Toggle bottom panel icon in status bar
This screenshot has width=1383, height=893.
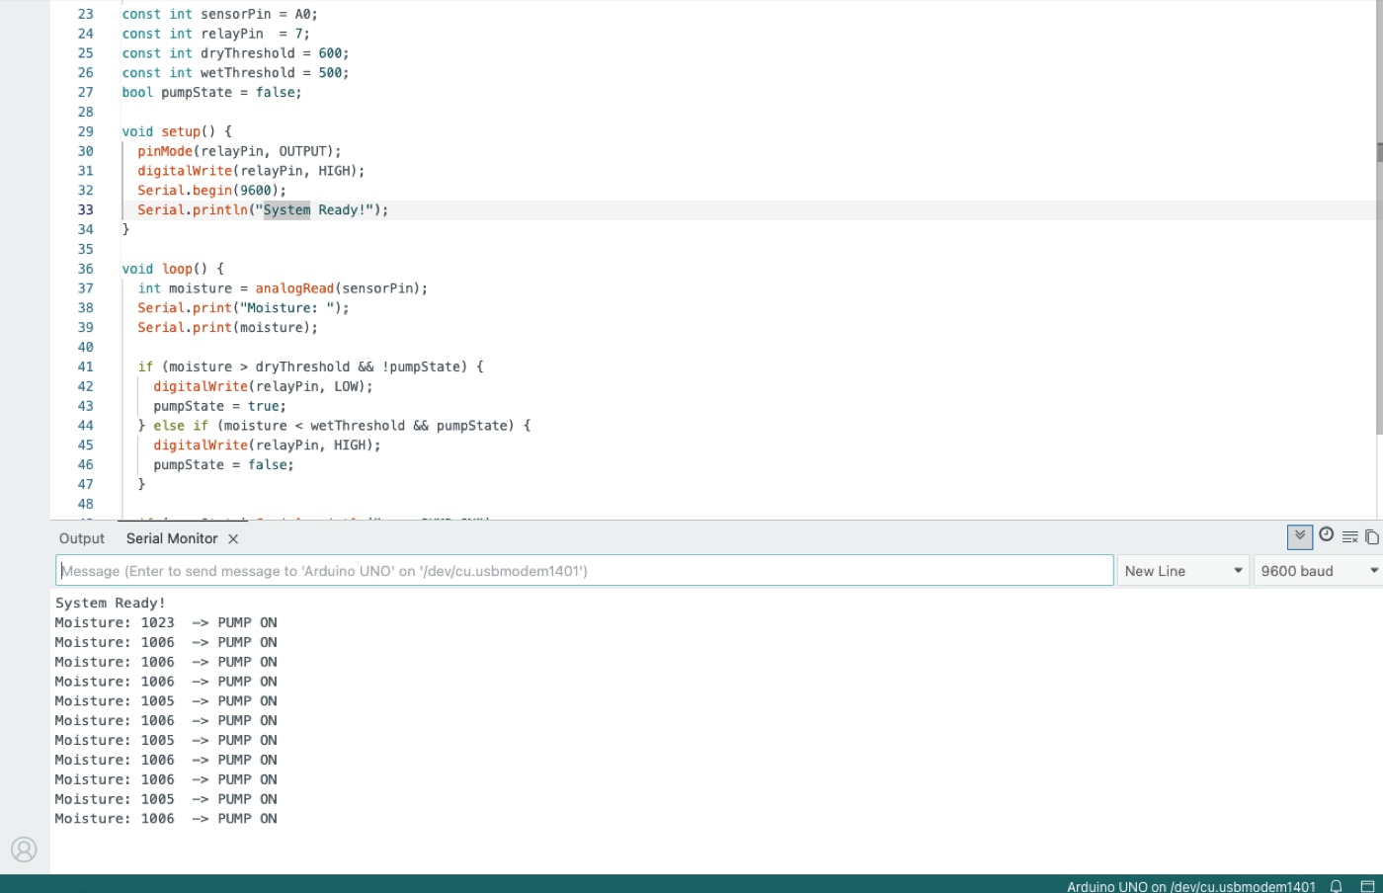click(1368, 886)
